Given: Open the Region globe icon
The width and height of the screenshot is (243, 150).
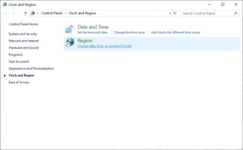Looking at the screenshot, I should point(69,42).
